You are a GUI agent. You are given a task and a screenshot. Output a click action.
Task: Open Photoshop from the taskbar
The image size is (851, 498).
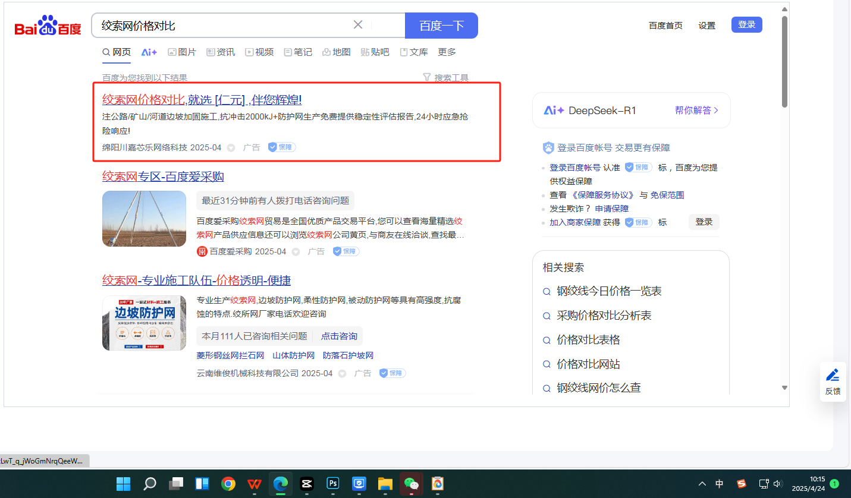pyautogui.click(x=333, y=484)
